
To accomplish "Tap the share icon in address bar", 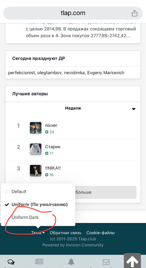I will click(135, 13).
